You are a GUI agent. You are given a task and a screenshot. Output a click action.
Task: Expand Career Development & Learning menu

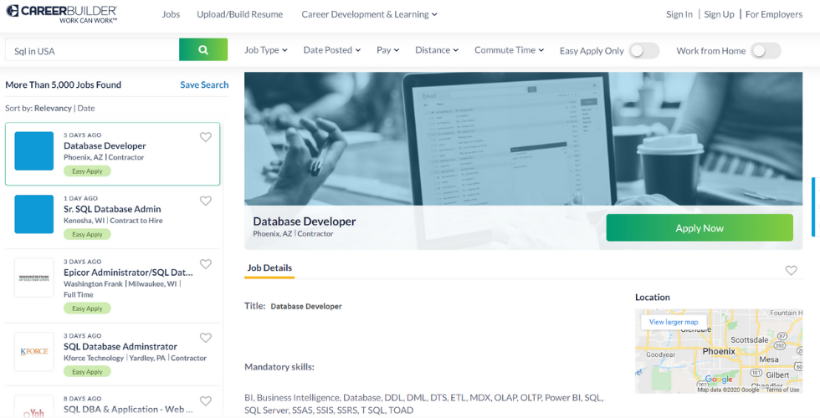[x=369, y=15]
